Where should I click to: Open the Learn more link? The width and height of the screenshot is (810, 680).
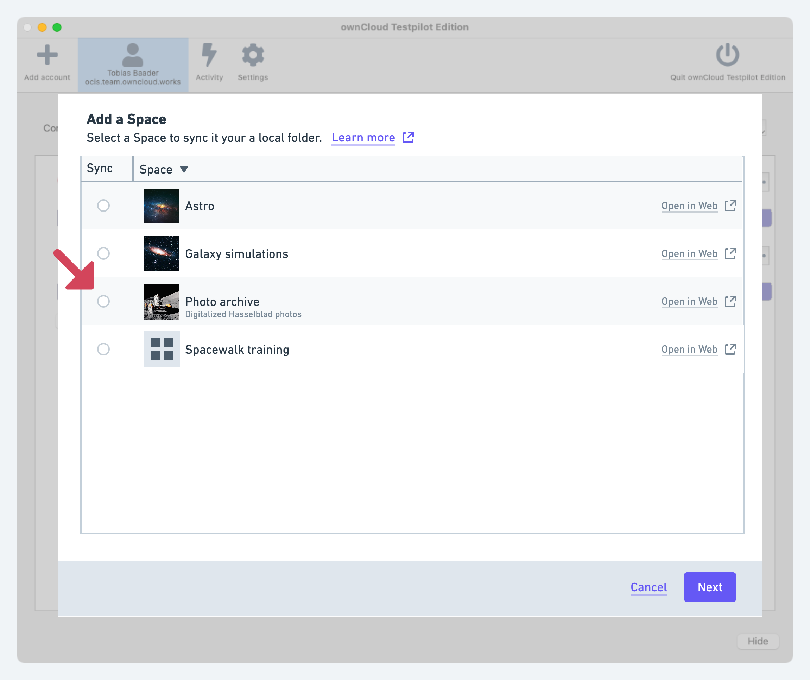tap(363, 137)
